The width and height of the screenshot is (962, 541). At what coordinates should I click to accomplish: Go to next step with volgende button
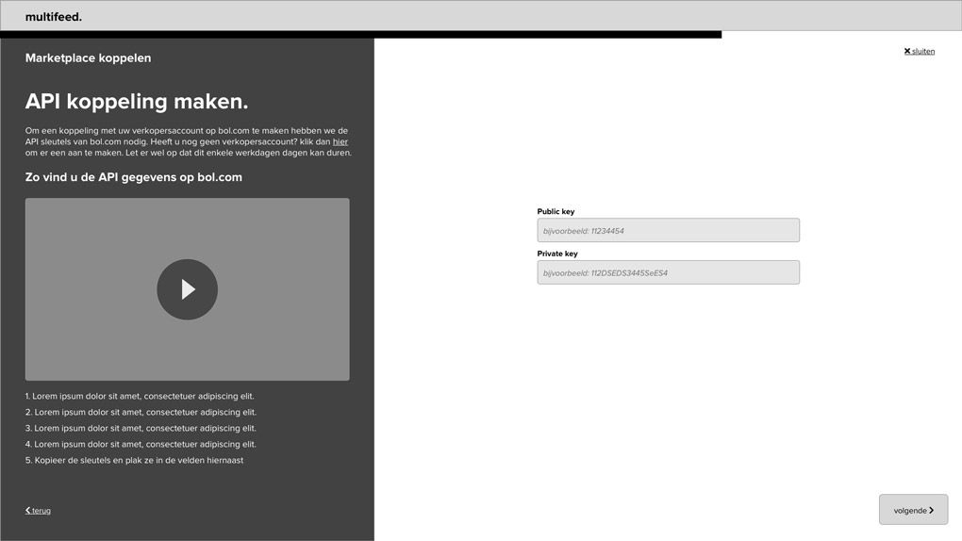pos(914,510)
